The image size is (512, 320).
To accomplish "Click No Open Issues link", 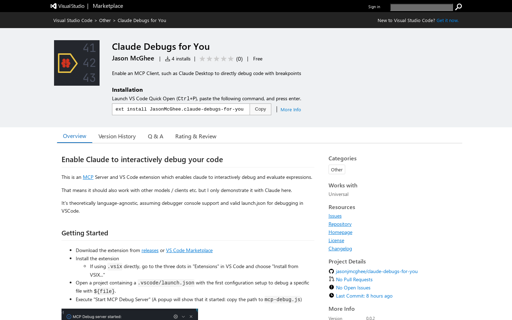I will (x=353, y=288).
